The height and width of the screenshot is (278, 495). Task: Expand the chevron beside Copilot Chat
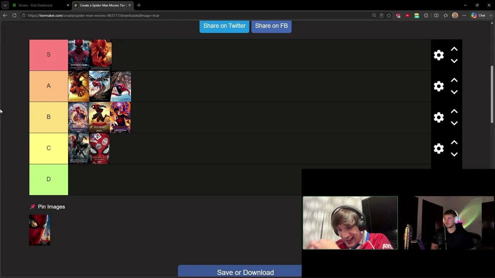pyautogui.click(x=492, y=15)
